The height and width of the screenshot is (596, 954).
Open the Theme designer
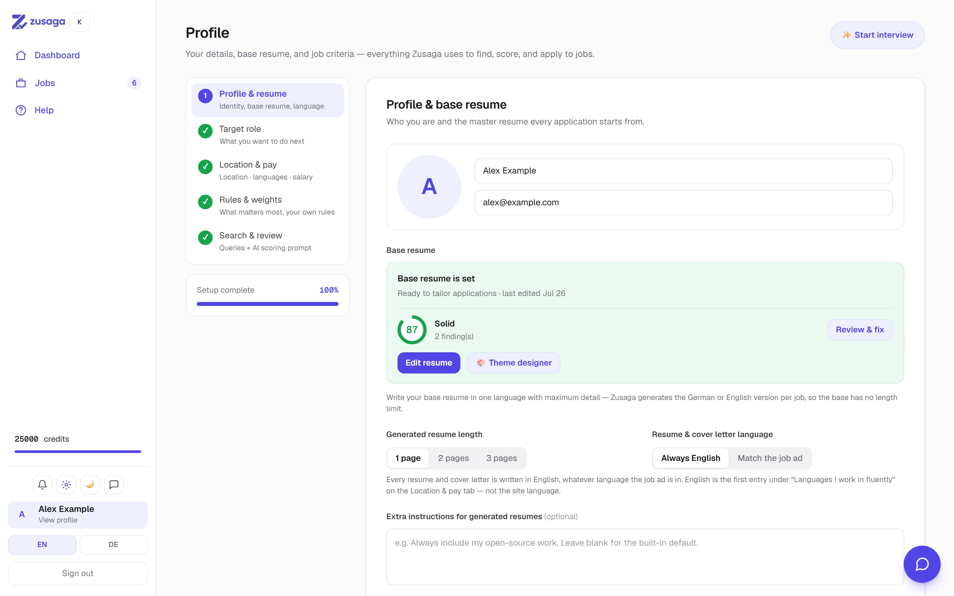point(513,363)
